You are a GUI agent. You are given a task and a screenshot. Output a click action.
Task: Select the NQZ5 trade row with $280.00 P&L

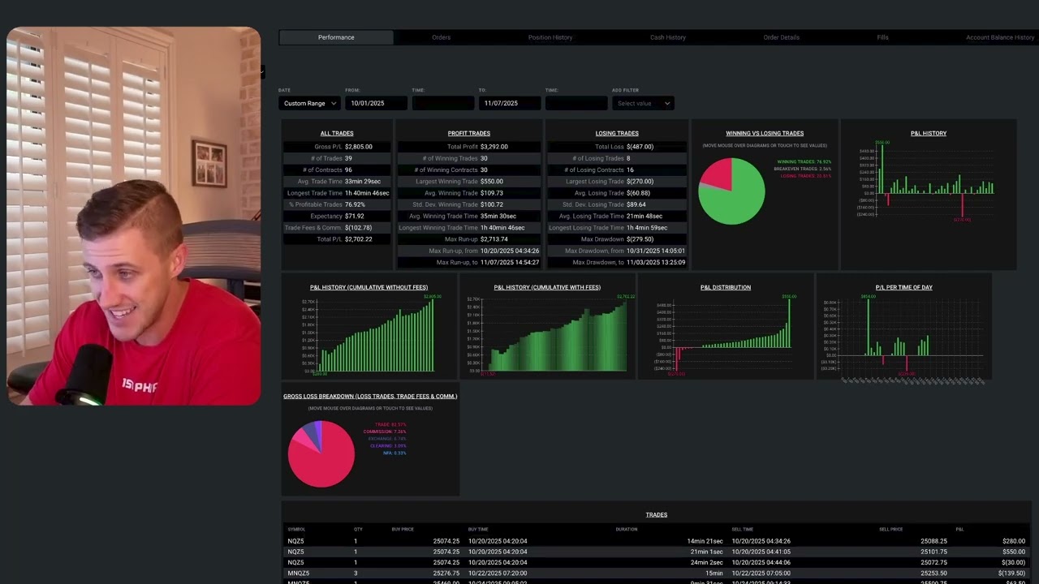pos(657,541)
